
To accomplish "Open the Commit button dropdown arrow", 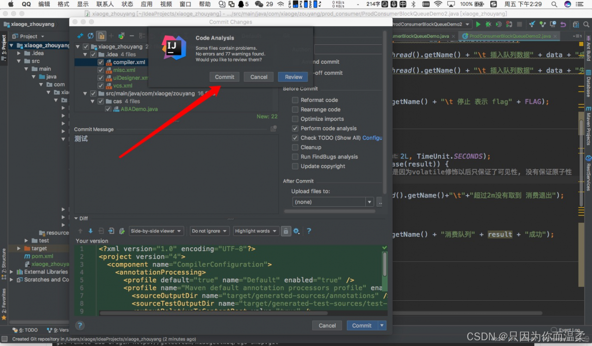I will [x=382, y=326].
